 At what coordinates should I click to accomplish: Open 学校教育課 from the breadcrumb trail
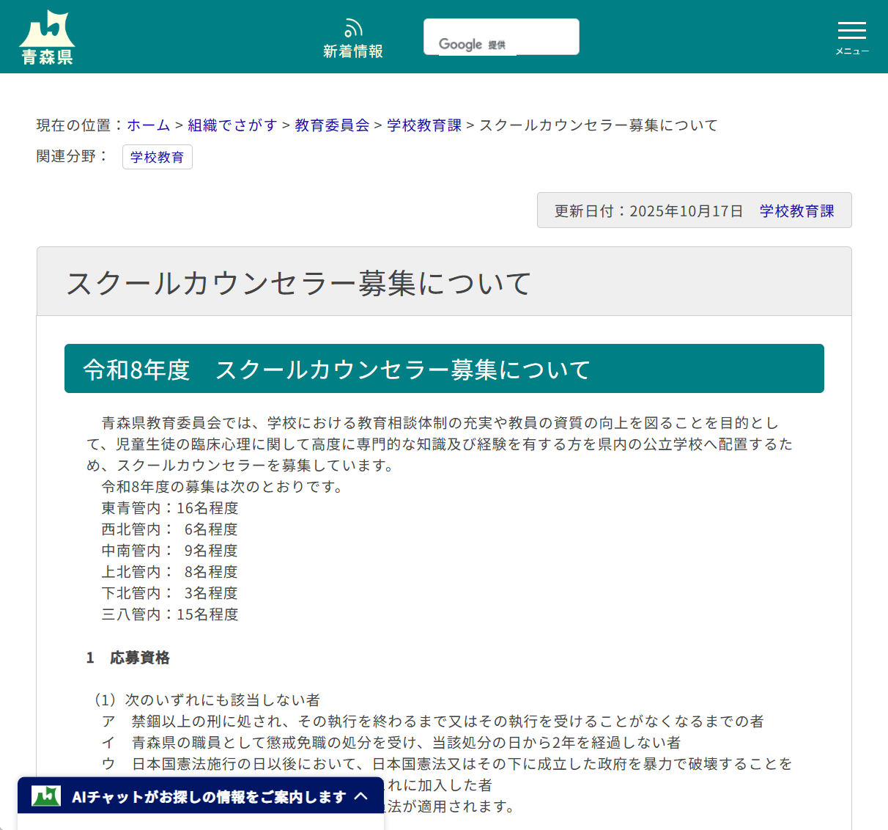423,125
